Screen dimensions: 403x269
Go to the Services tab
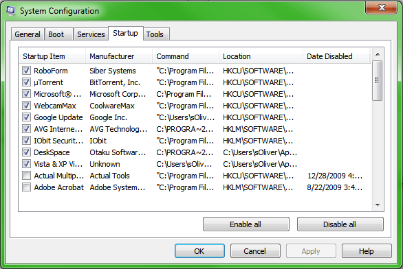pos(91,34)
